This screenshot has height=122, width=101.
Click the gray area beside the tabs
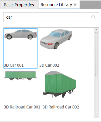90,5
